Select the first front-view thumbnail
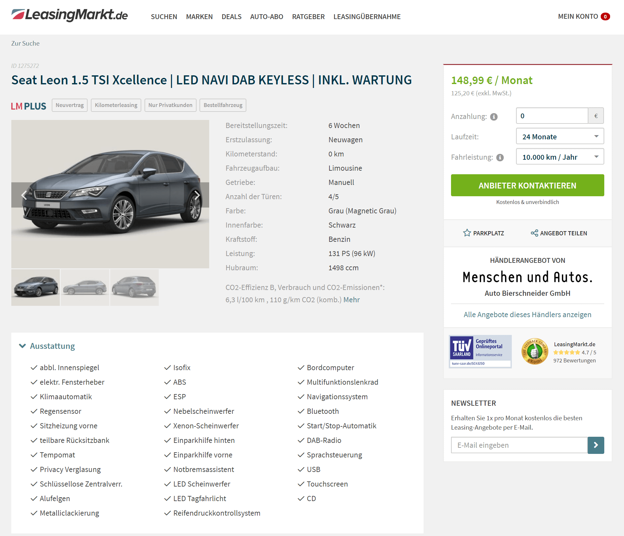 36,287
